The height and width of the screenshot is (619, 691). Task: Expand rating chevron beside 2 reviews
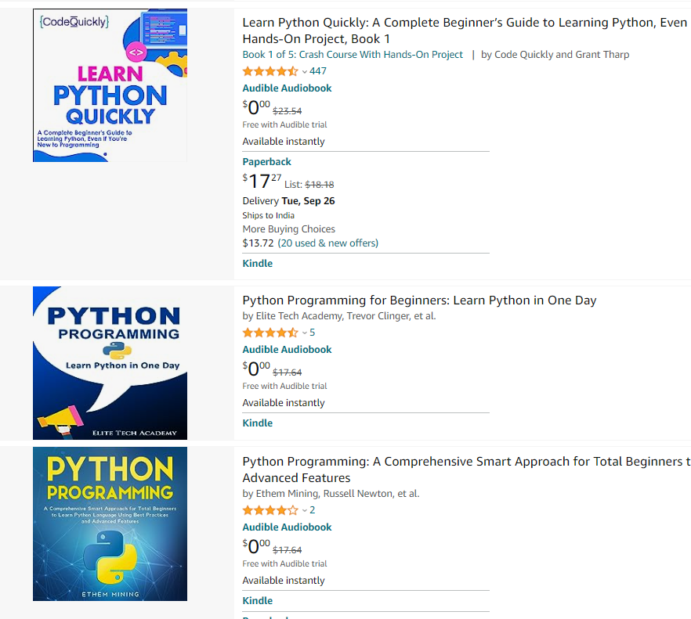305,511
